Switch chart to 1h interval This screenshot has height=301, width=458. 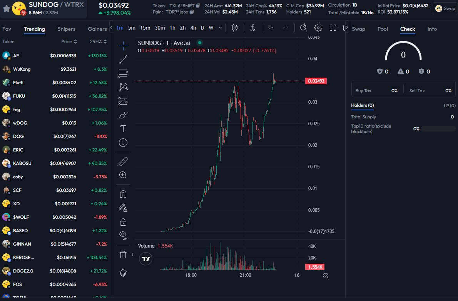point(172,28)
